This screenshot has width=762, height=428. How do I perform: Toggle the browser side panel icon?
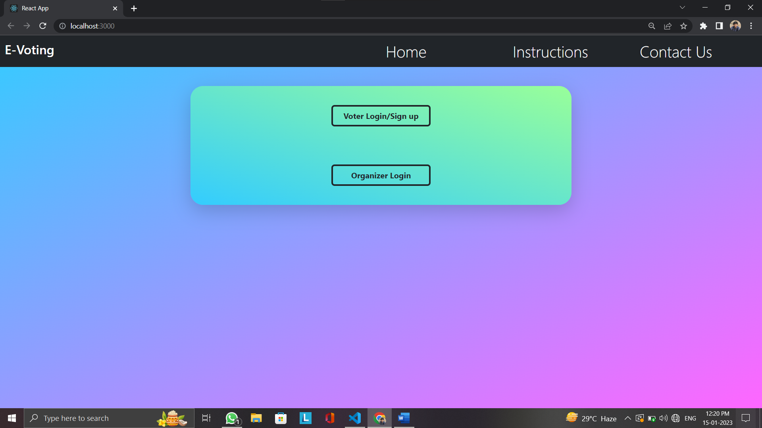(719, 26)
